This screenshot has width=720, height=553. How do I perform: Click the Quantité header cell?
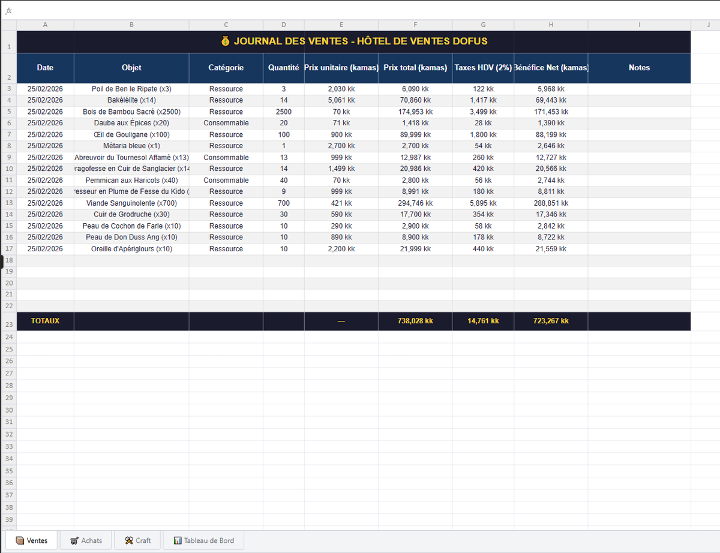[x=284, y=68]
